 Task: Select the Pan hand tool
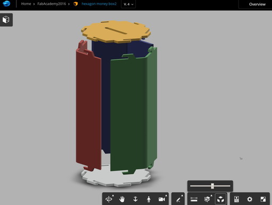tap(122, 199)
